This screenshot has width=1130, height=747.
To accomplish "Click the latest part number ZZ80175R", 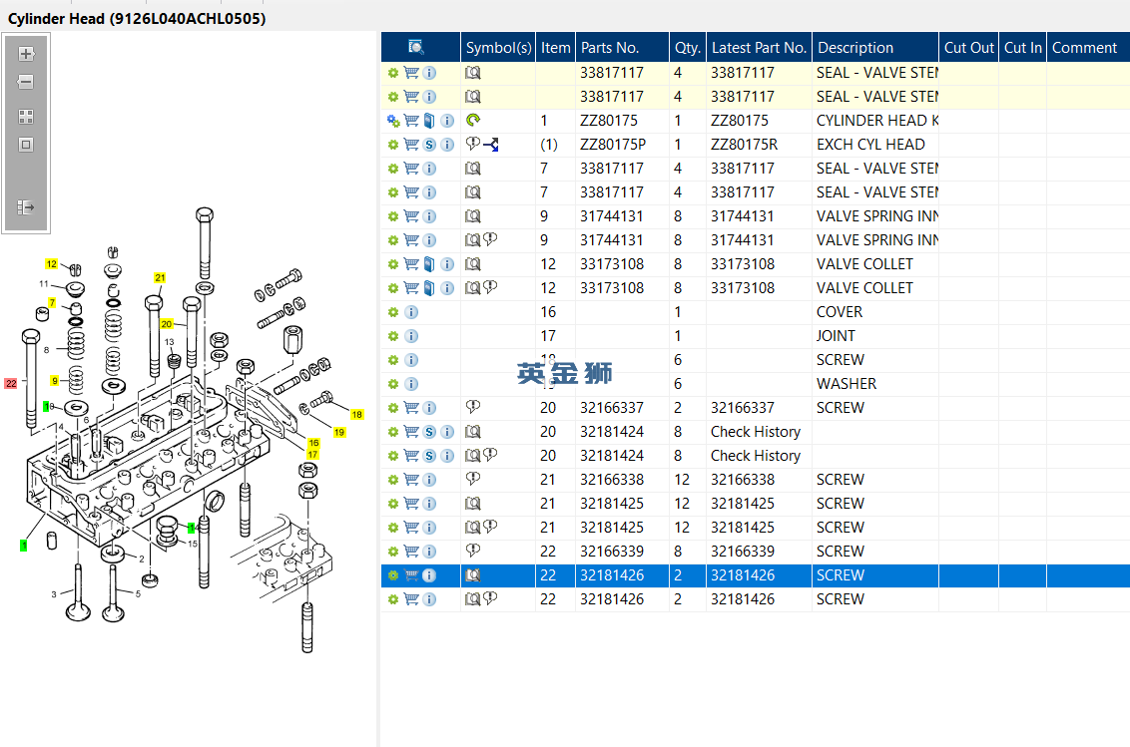I will pyautogui.click(x=744, y=145).
